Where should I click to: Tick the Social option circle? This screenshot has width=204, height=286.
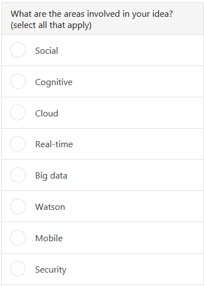coord(18,50)
